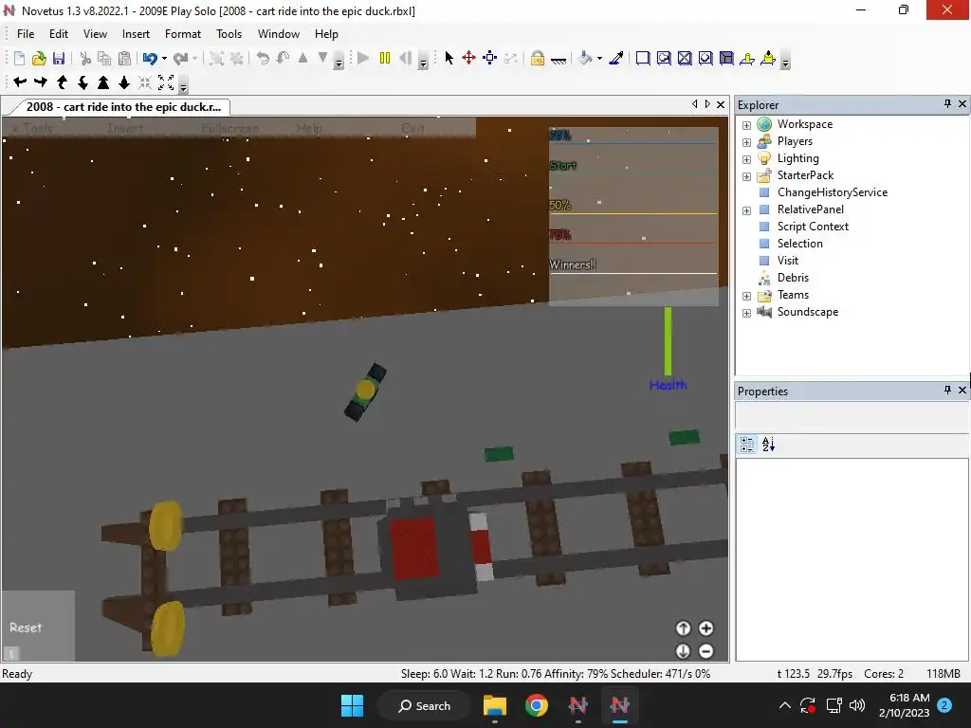Select the paint bucket Fill tool
The width and height of the screenshot is (971, 728).
click(x=585, y=58)
